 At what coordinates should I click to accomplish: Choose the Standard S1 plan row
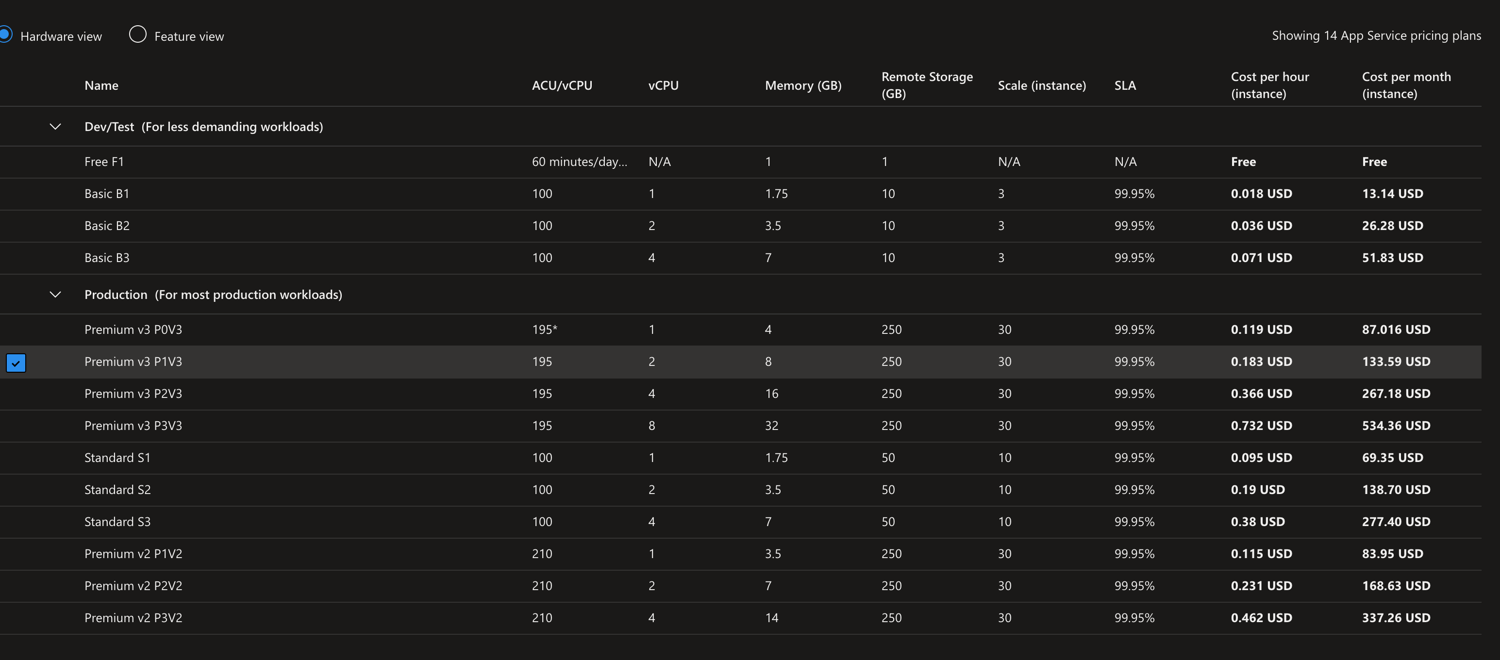pyautogui.click(x=117, y=458)
